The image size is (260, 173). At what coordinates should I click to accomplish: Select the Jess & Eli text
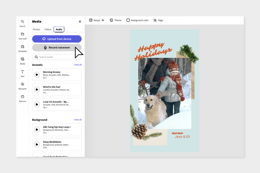[x=182, y=137]
